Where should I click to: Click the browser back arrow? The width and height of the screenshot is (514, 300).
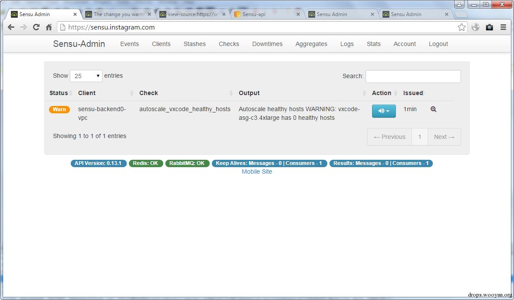click(x=11, y=27)
